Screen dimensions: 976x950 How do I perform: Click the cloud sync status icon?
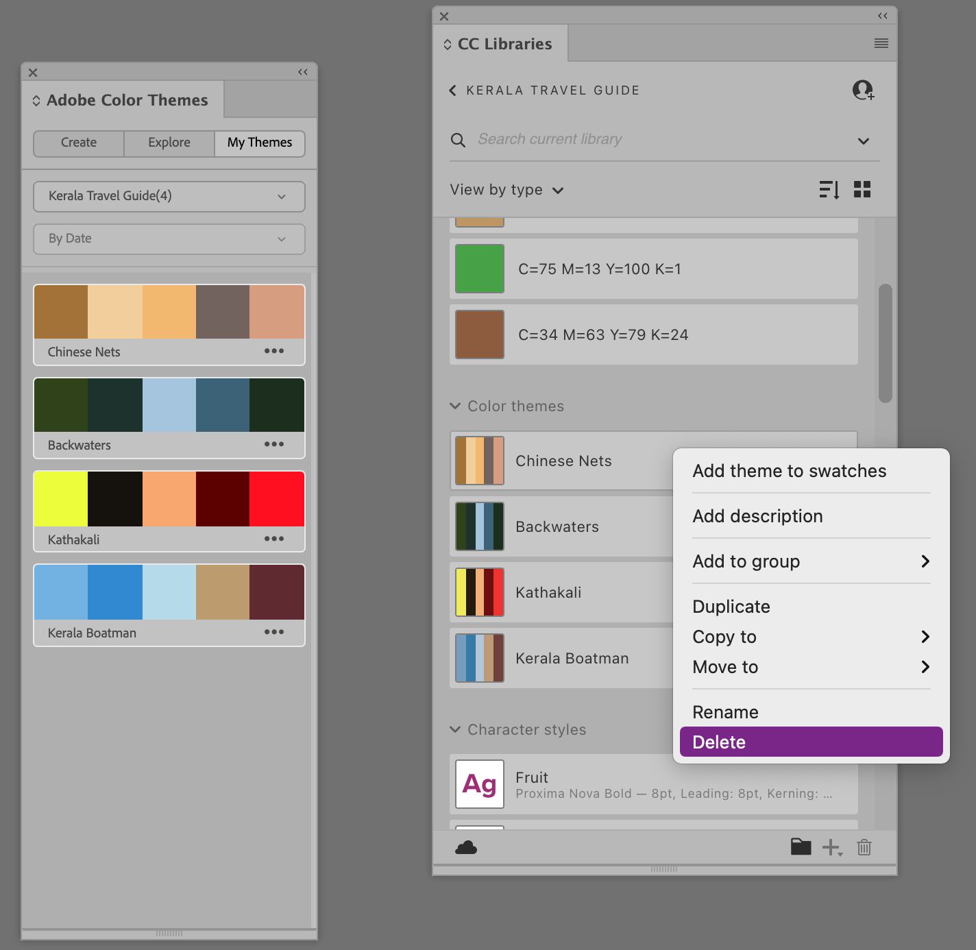[466, 848]
